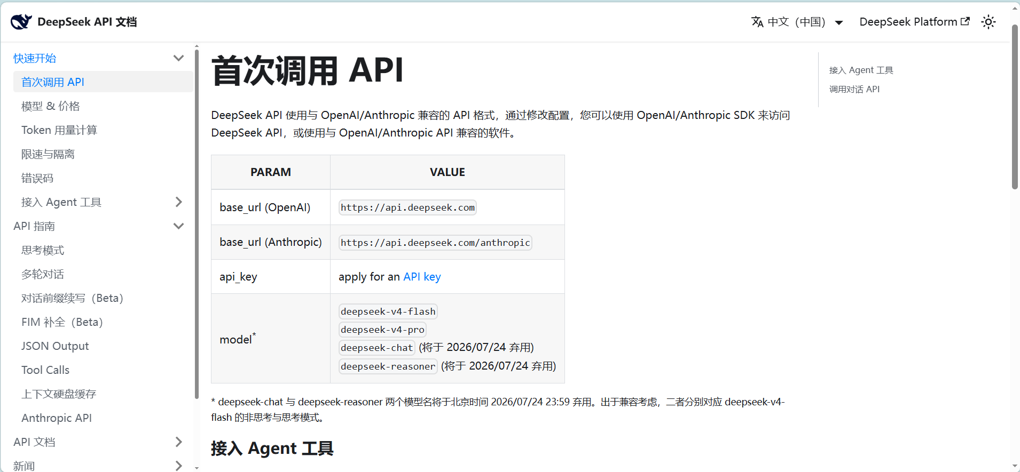The image size is (1020, 472).
Task: Collapse the 快速开始 section chevron
Action: point(178,58)
